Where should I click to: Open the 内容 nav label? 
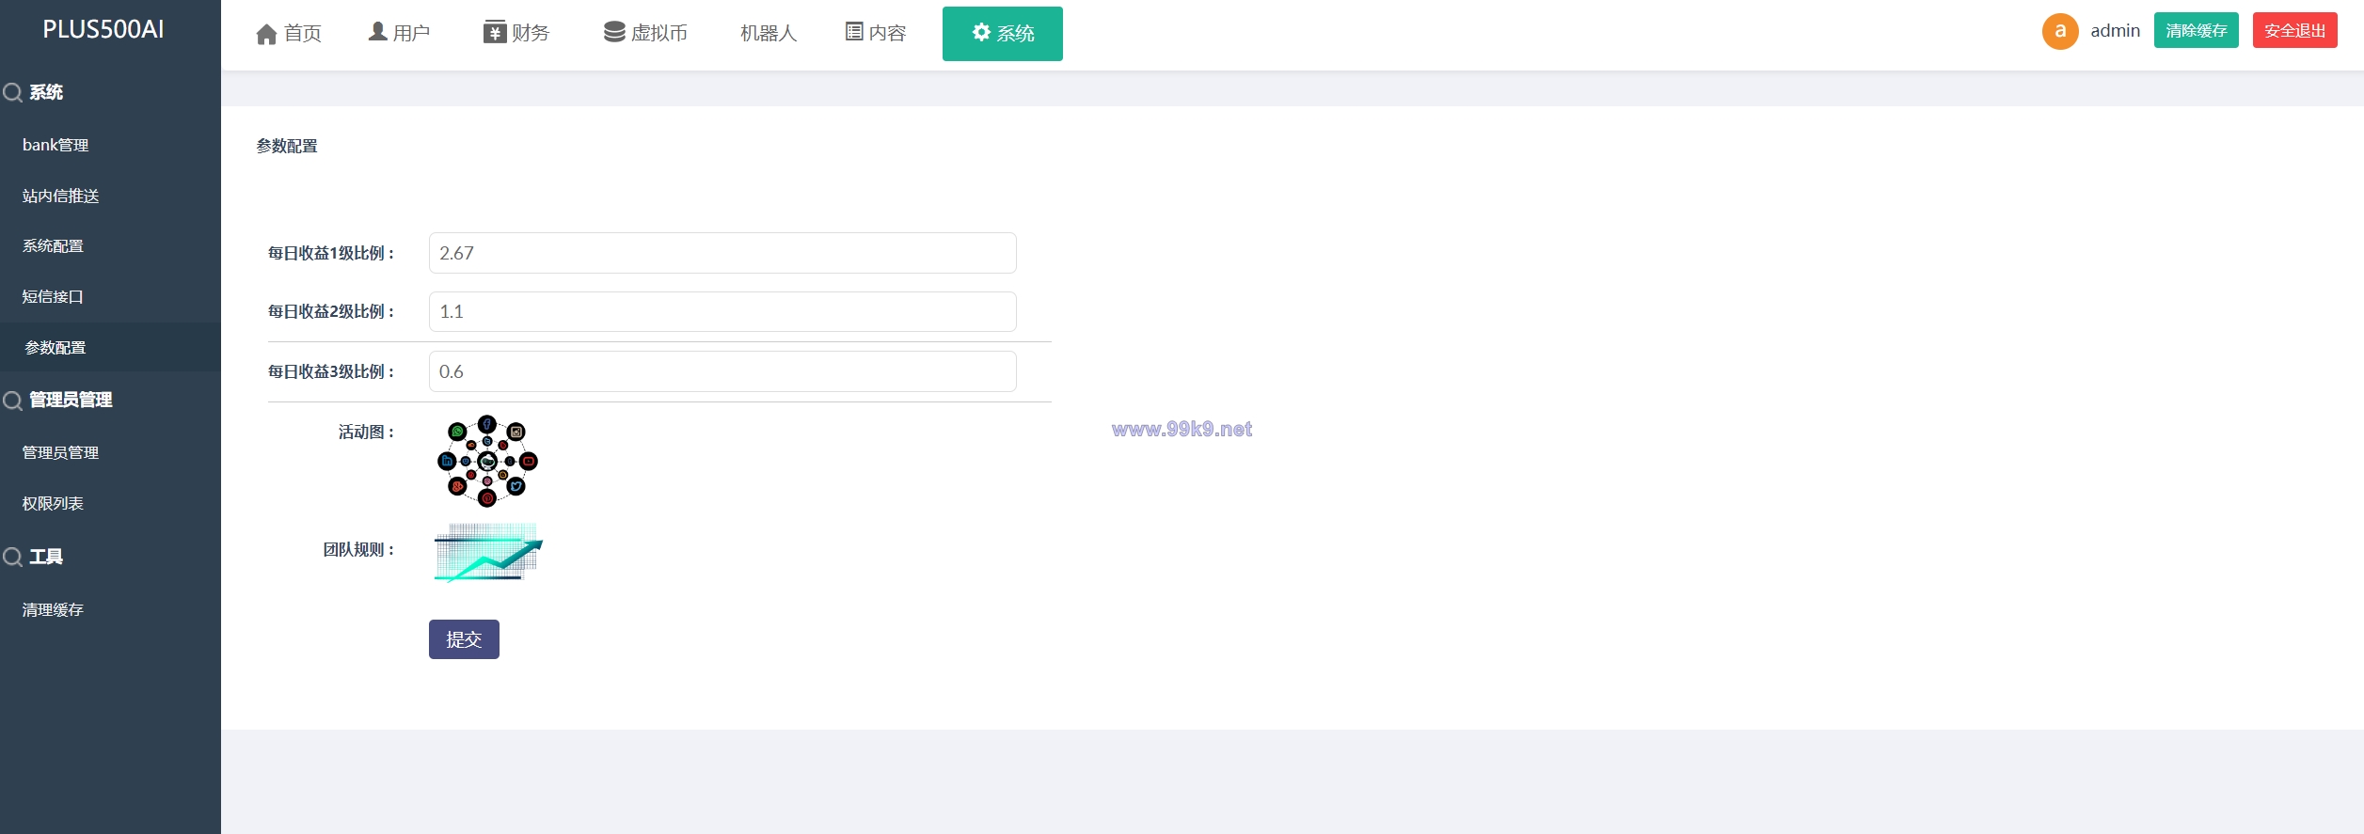(x=888, y=34)
